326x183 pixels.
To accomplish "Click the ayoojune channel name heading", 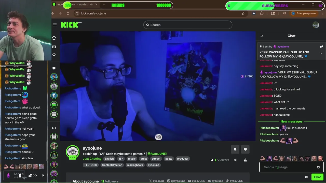I will click(92, 148).
